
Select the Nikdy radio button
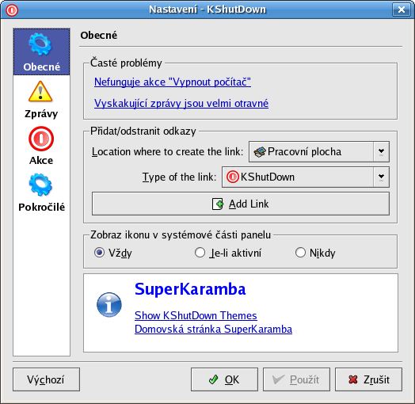tap(300, 253)
